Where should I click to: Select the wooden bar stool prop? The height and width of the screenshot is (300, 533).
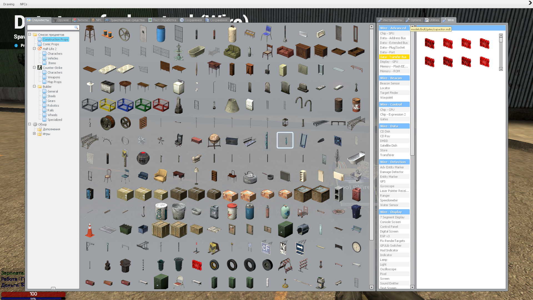90,34
